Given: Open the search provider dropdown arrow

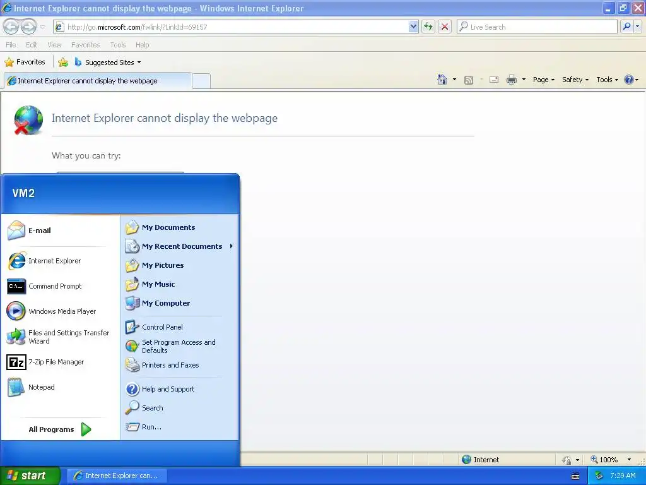Looking at the screenshot, I should [x=638, y=27].
